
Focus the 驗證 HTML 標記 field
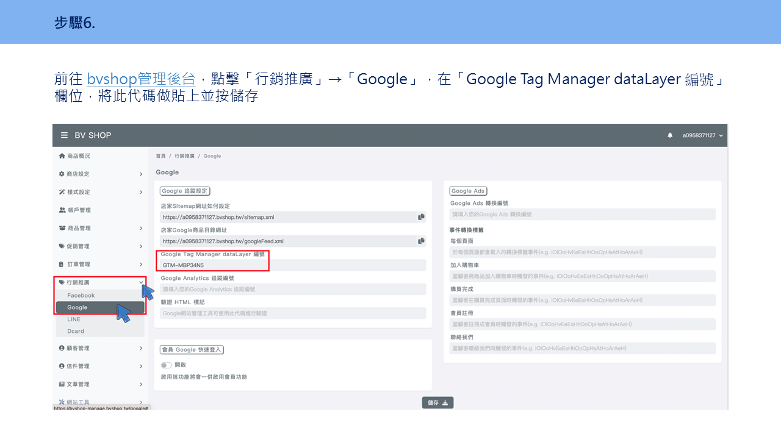[x=293, y=313]
